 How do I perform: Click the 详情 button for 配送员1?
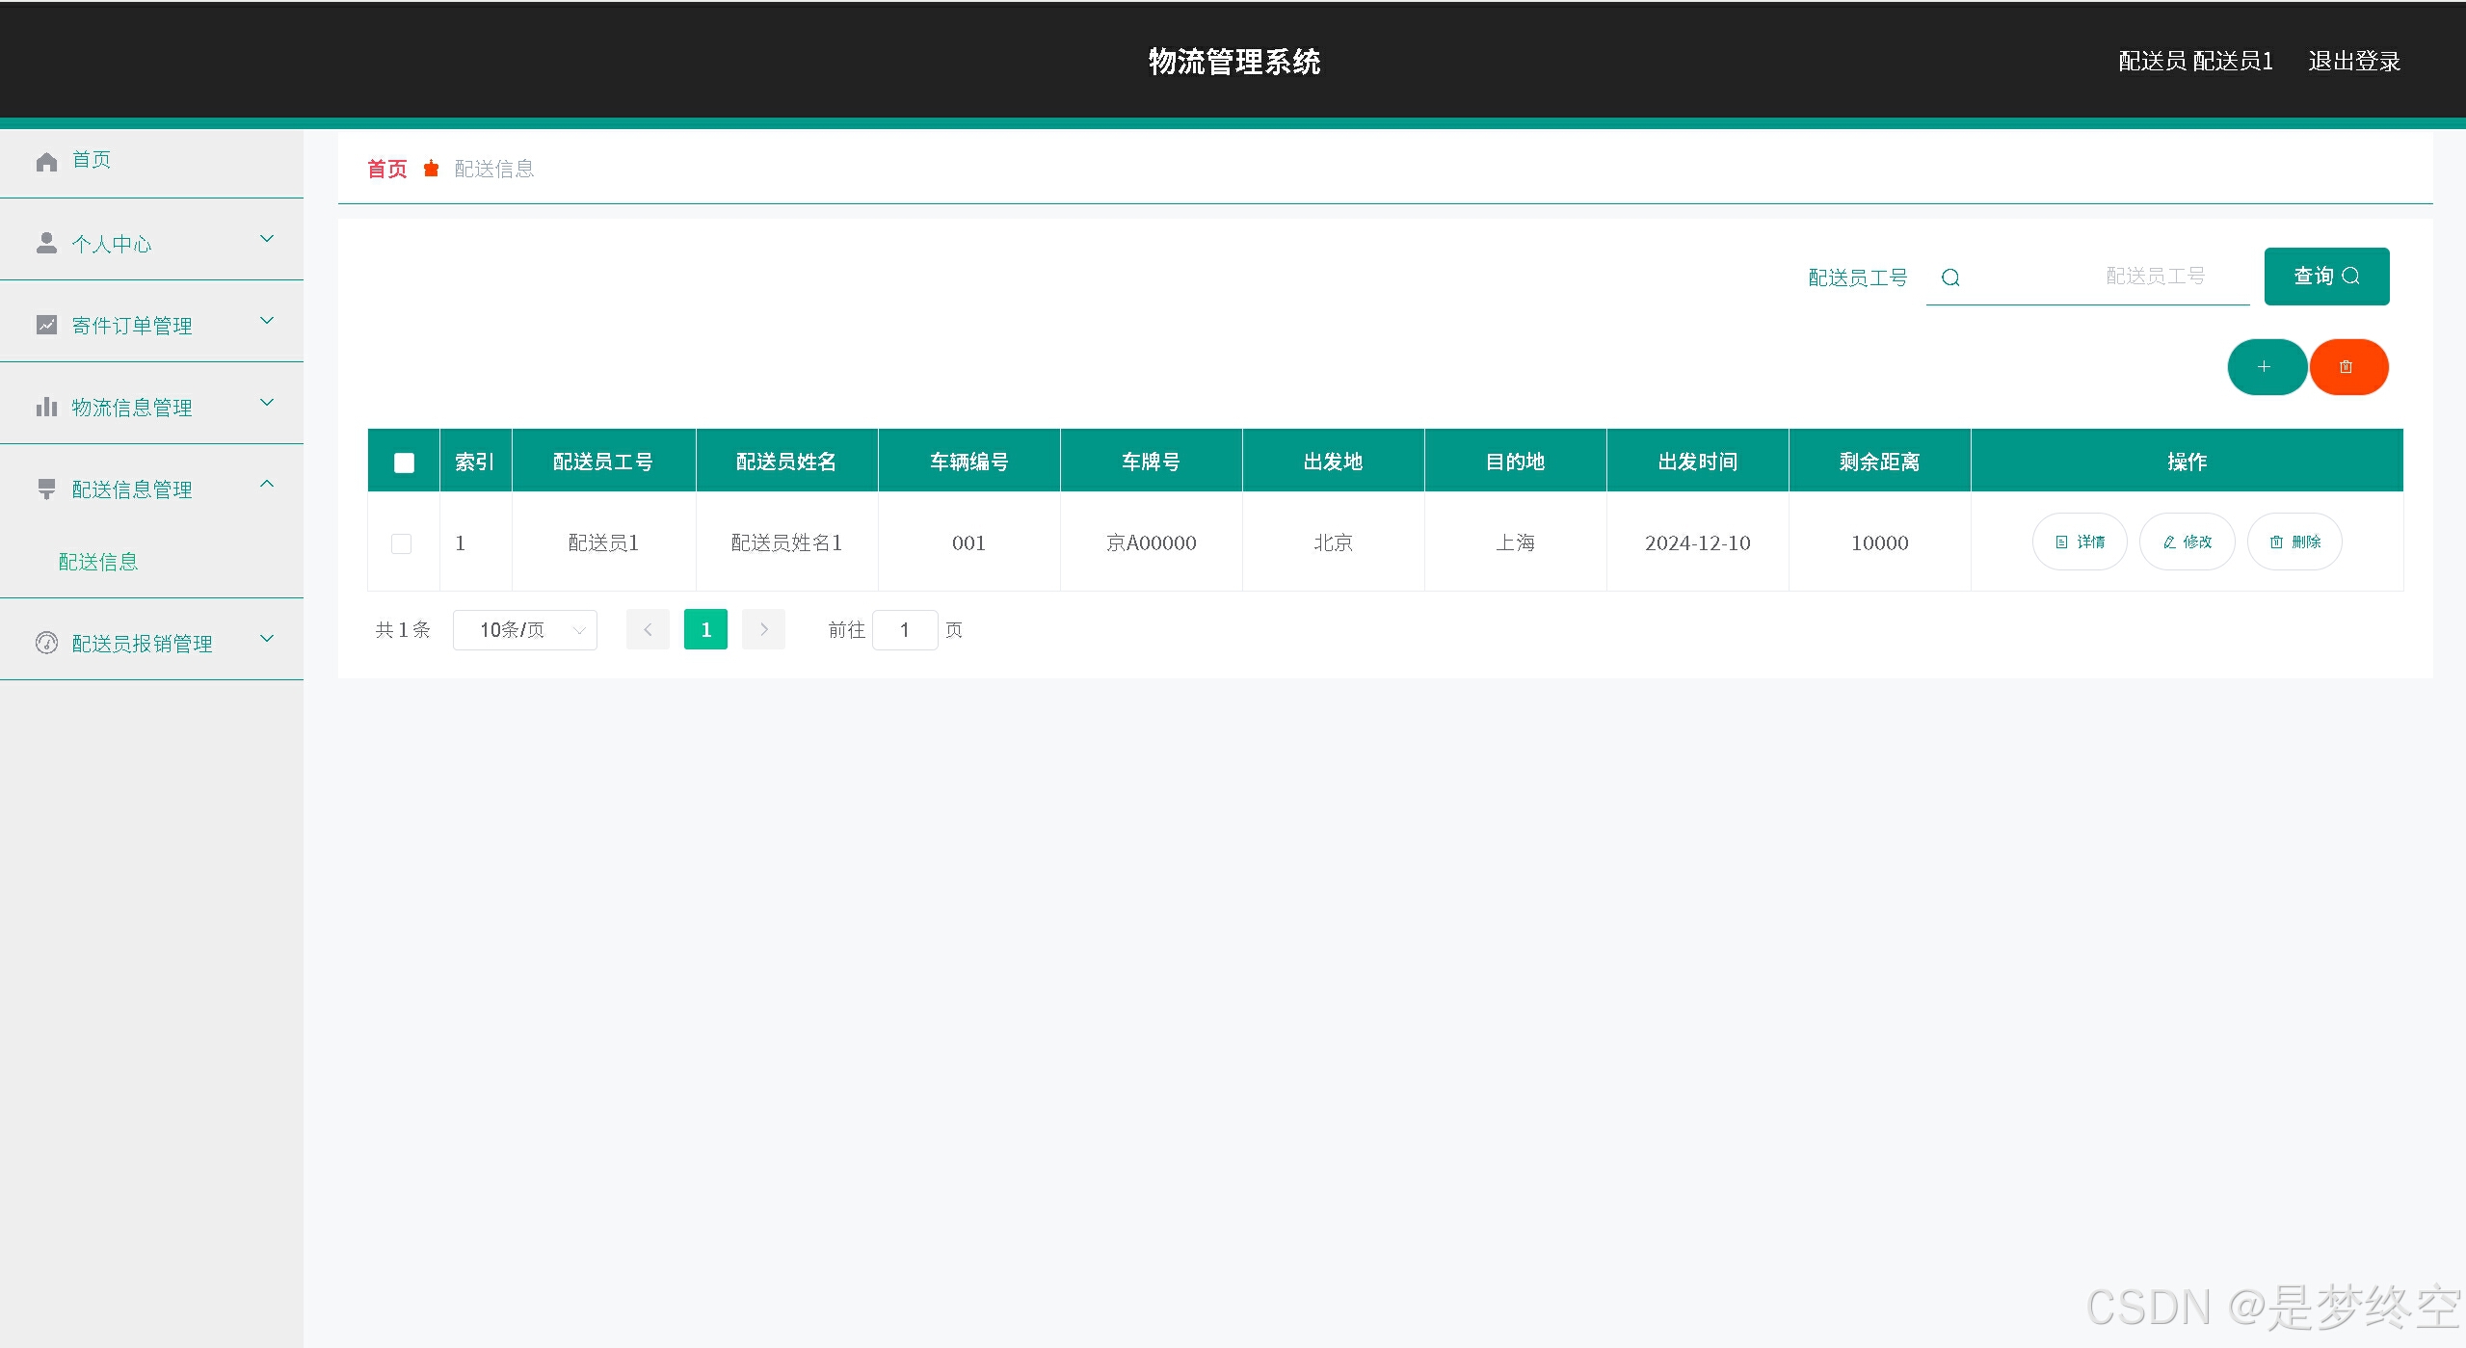tap(2079, 542)
